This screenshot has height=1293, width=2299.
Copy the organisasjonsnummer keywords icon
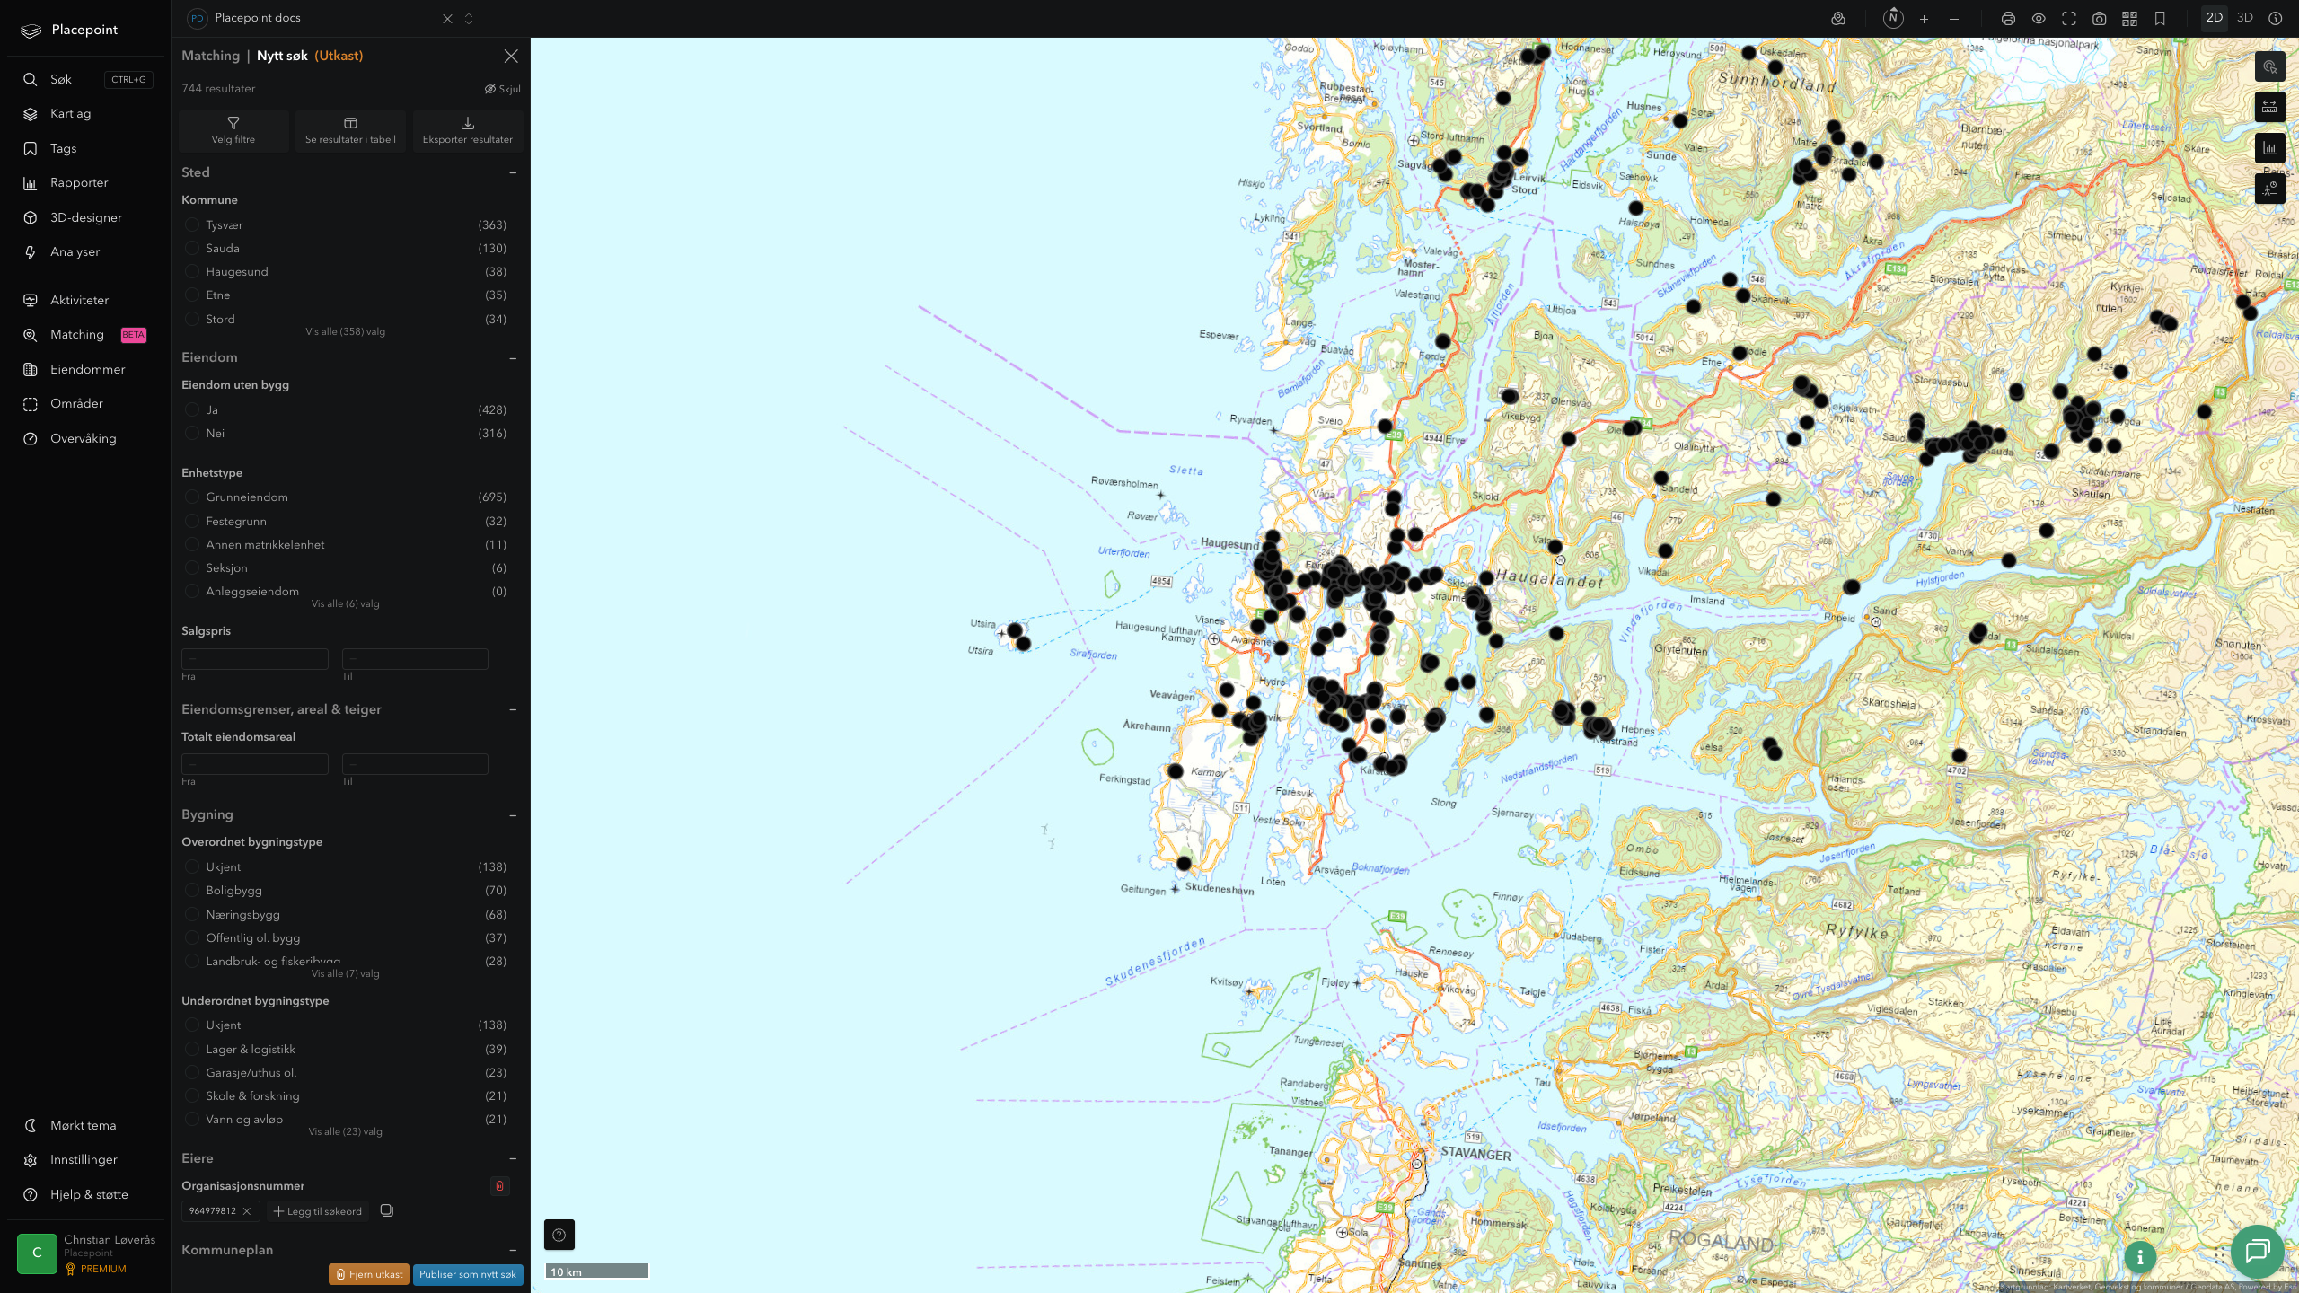pyautogui.click(x=387, y=1210)
